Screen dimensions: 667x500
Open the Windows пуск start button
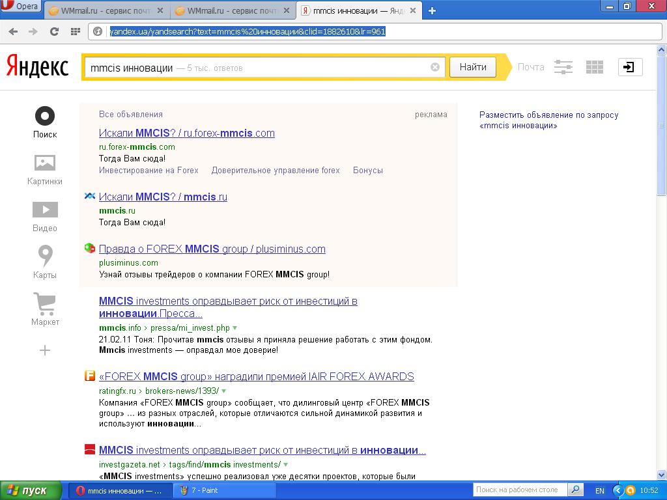point(31,491)
